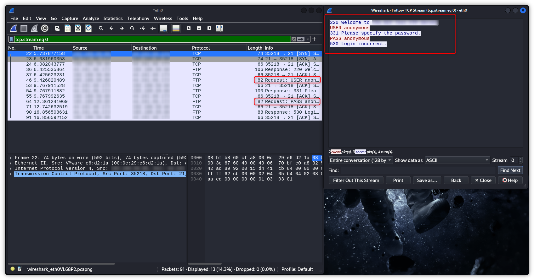Stop the running packet capture
The height and width of the screenshot is (280, 534).
click(x=24, y=28)
